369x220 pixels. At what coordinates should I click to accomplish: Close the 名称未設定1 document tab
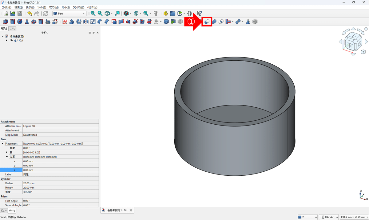pos(131,210)
